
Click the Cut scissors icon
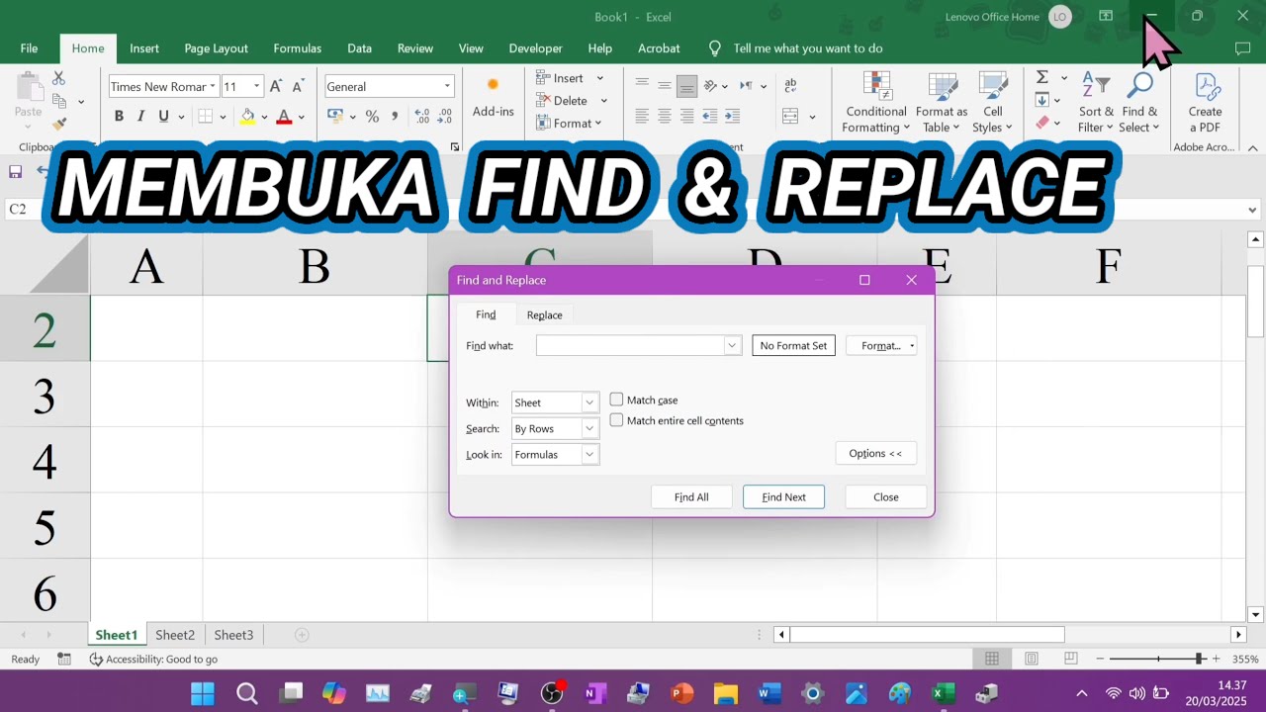pos(58,78)
